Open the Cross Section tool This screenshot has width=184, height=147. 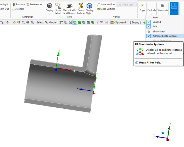pos(80,8)
